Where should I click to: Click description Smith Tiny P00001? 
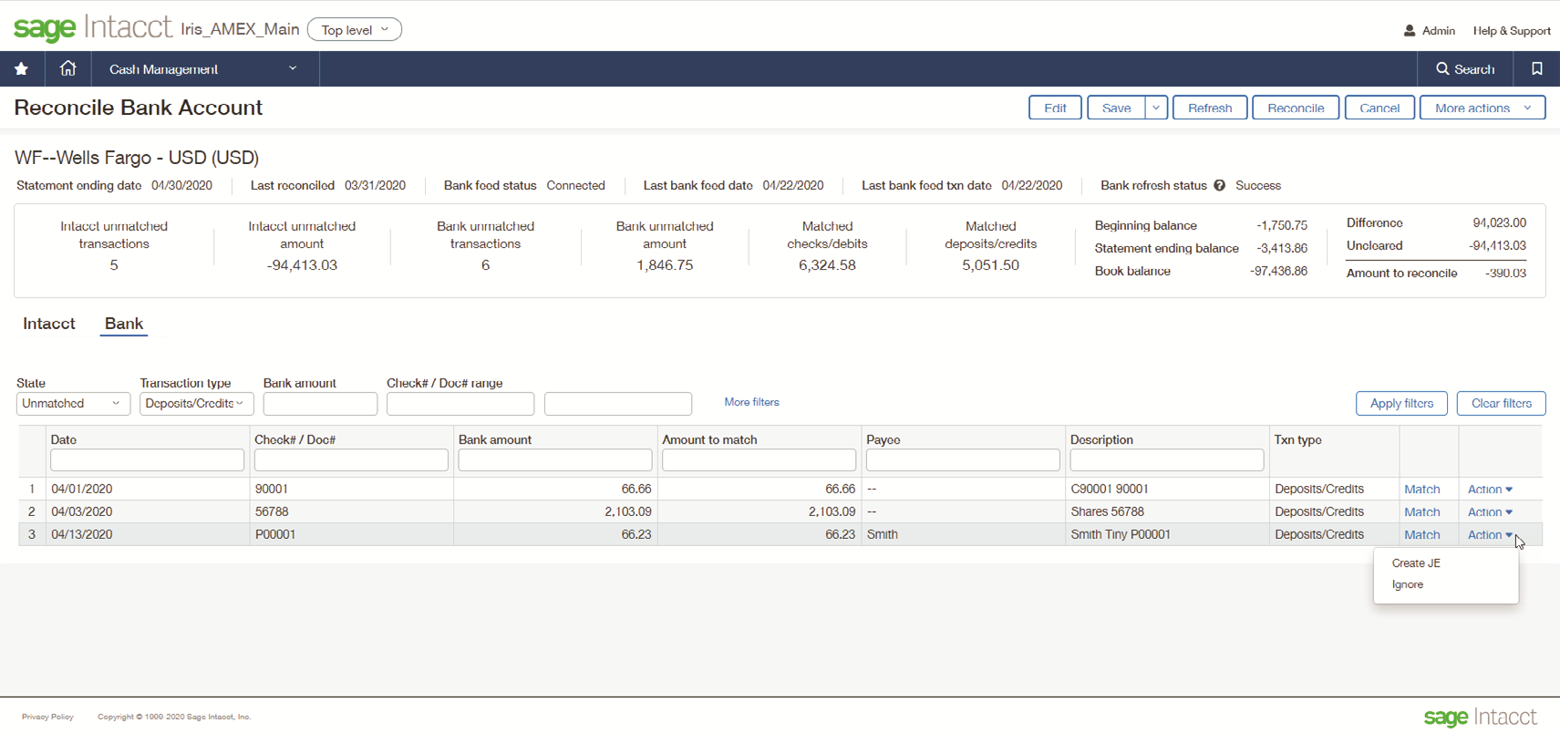(x=1121, y=534)
